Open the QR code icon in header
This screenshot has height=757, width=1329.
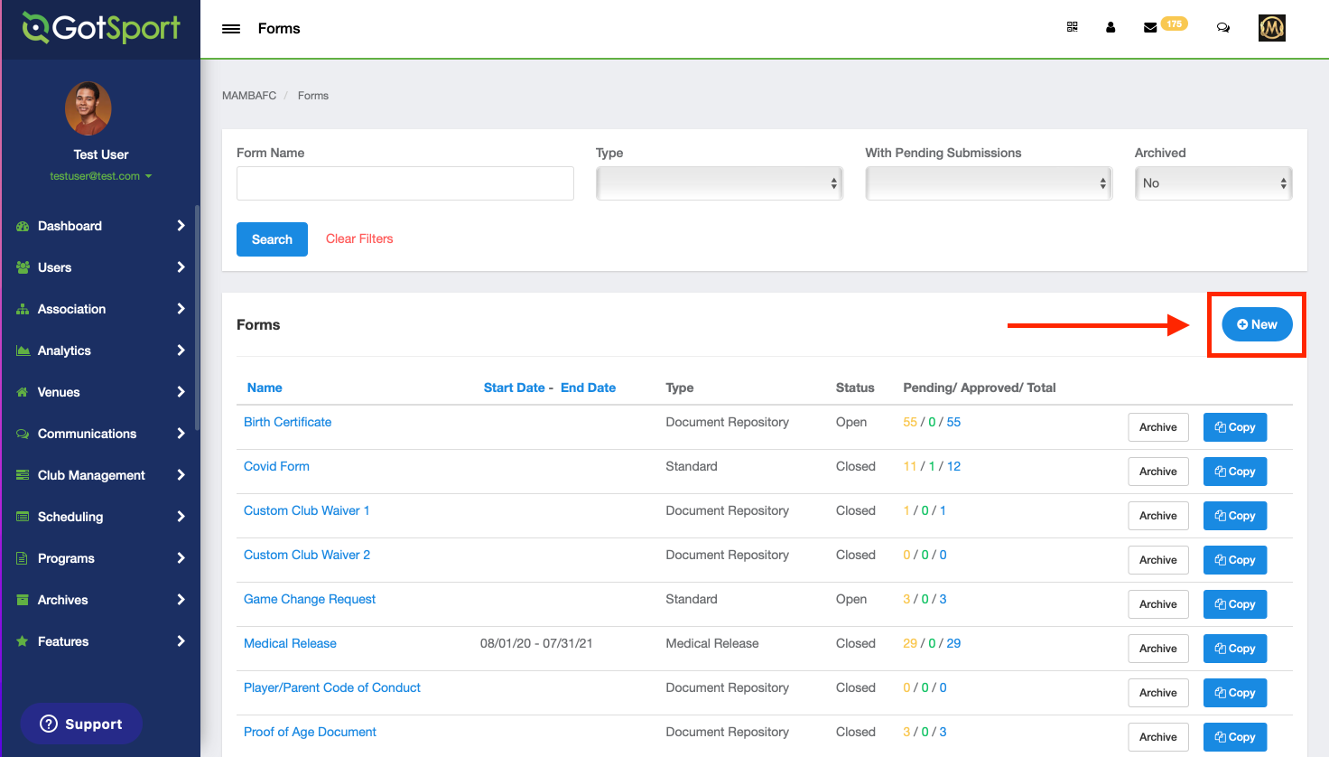pyautogui.click(x=1073, y=27)
